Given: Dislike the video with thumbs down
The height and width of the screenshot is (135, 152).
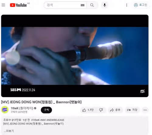Looking at the screenshot, I should pos(101,110).
